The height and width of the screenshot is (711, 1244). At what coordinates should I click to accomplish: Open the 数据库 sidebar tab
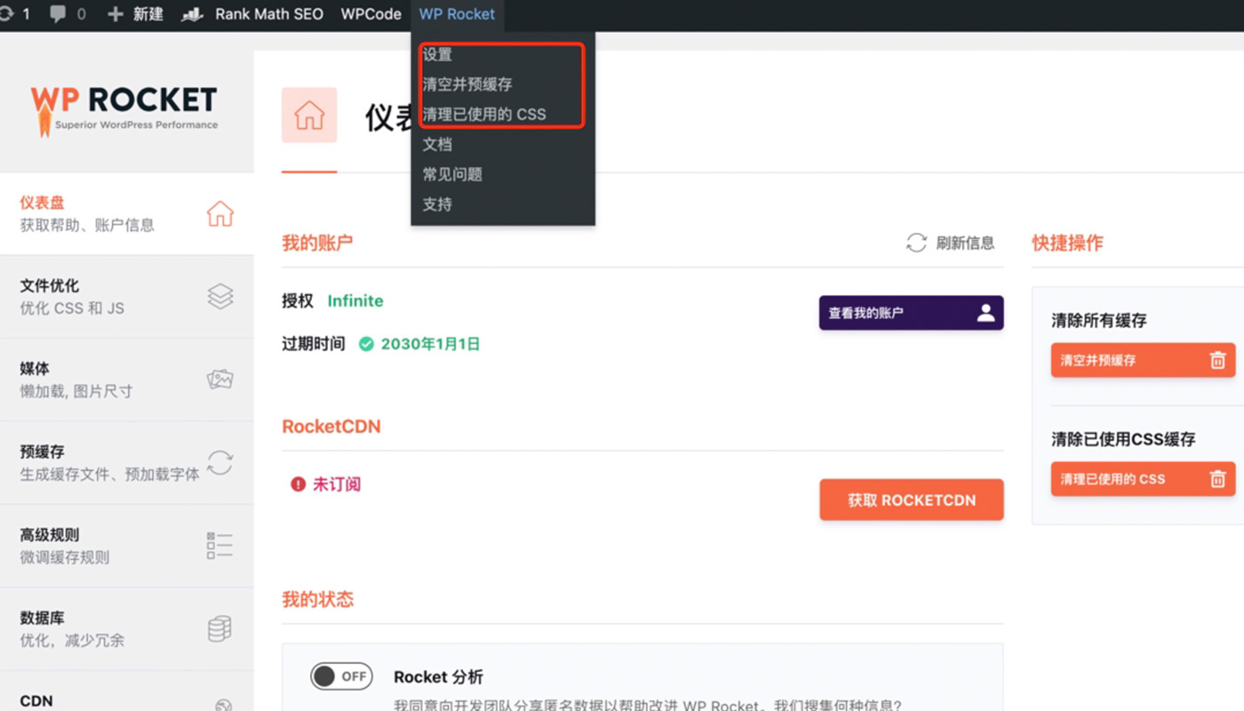(126, 628)
